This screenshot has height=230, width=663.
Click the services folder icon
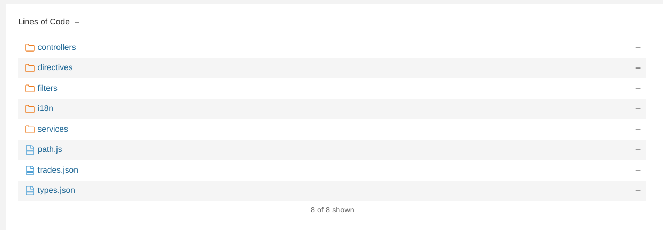[x=30, y=130]
